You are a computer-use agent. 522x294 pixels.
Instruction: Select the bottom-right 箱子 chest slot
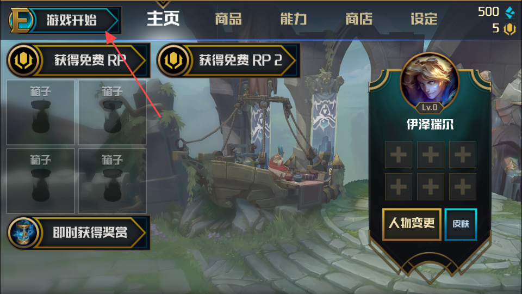pos(112,181)
